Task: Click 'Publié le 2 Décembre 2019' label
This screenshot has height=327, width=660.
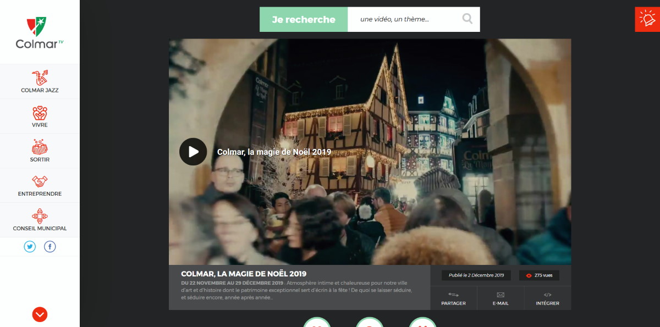Action: click(x=476, y=275)
